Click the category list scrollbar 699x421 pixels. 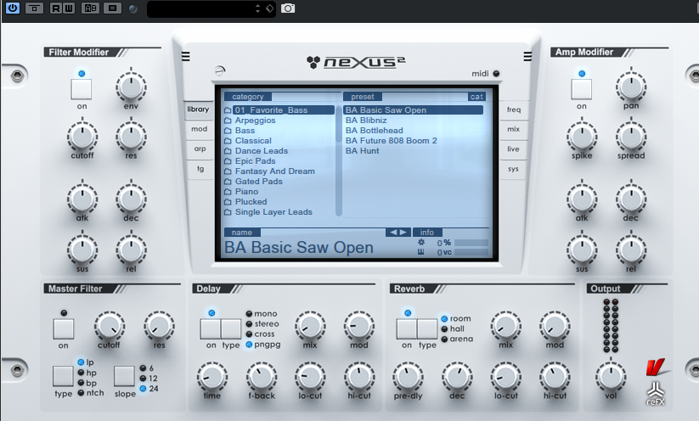(339, 160)
